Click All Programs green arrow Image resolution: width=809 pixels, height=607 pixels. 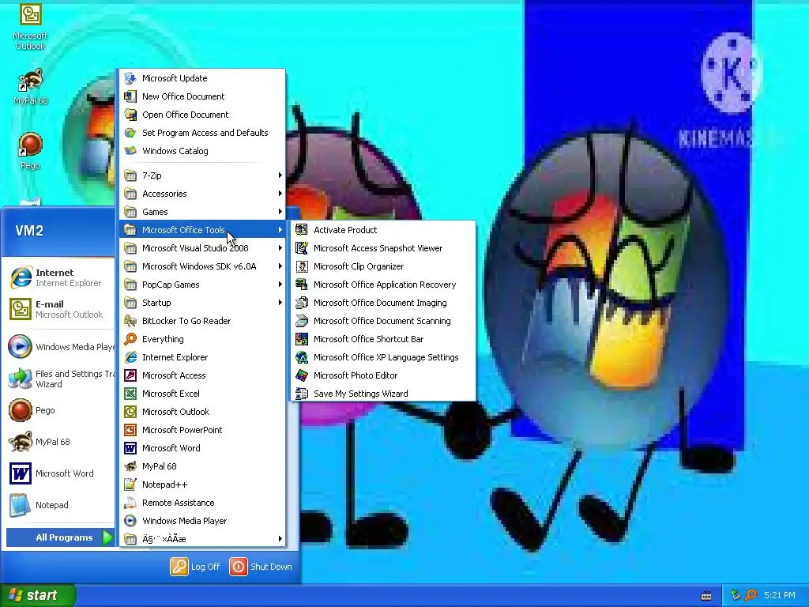click(x=107, y=537)
